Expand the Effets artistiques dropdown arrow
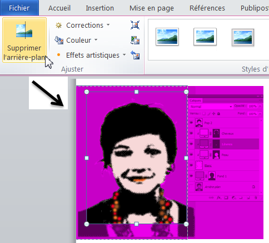This screenshot has width=269, height=243. (124, 55)
